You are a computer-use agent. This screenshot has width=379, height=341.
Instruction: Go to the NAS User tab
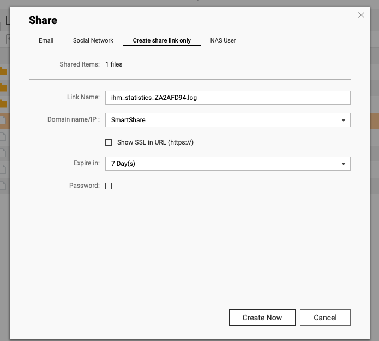coord(223,40)
